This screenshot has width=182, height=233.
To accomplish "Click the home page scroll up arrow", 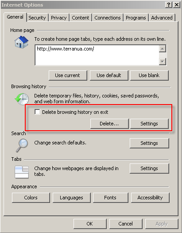I will coord(163,49).
